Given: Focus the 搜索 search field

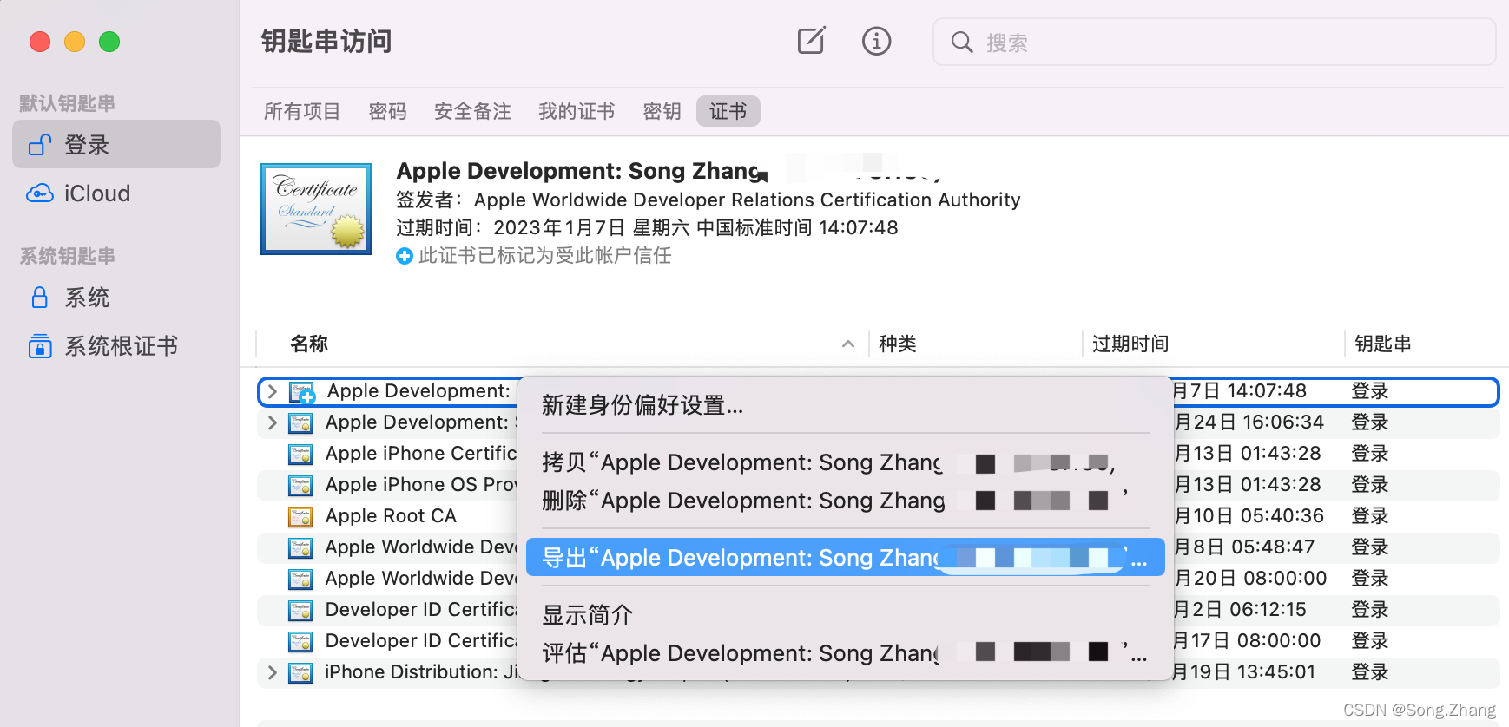Looking at the screenshot, I should coord(1214,42).
